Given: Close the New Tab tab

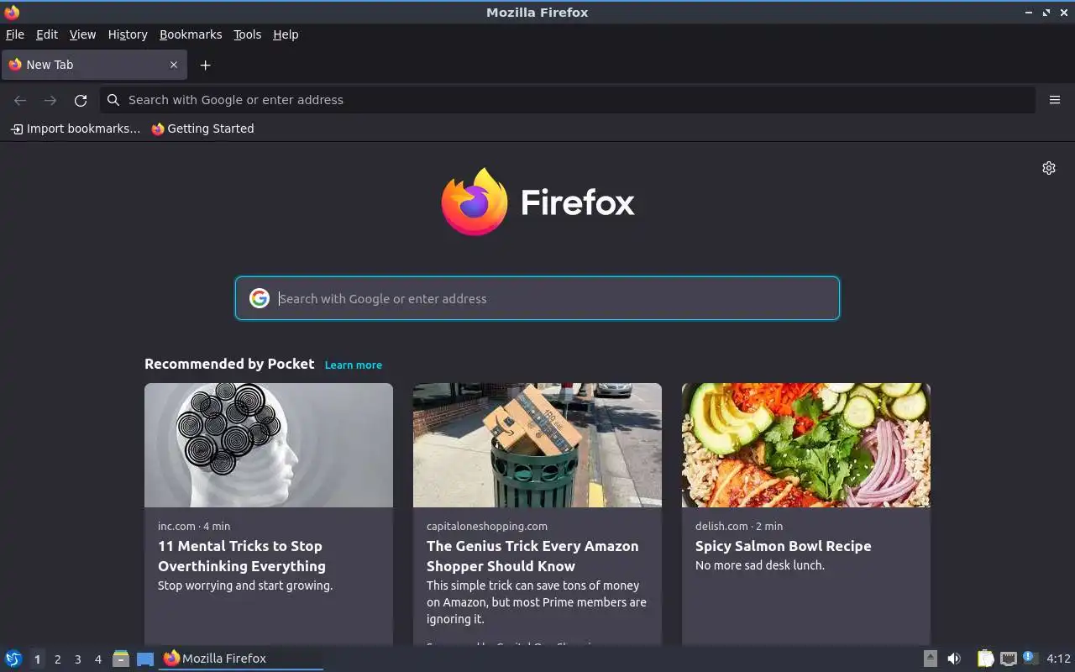Looking at the screenshot, I should pyautogui.click(x=174, y=65).
